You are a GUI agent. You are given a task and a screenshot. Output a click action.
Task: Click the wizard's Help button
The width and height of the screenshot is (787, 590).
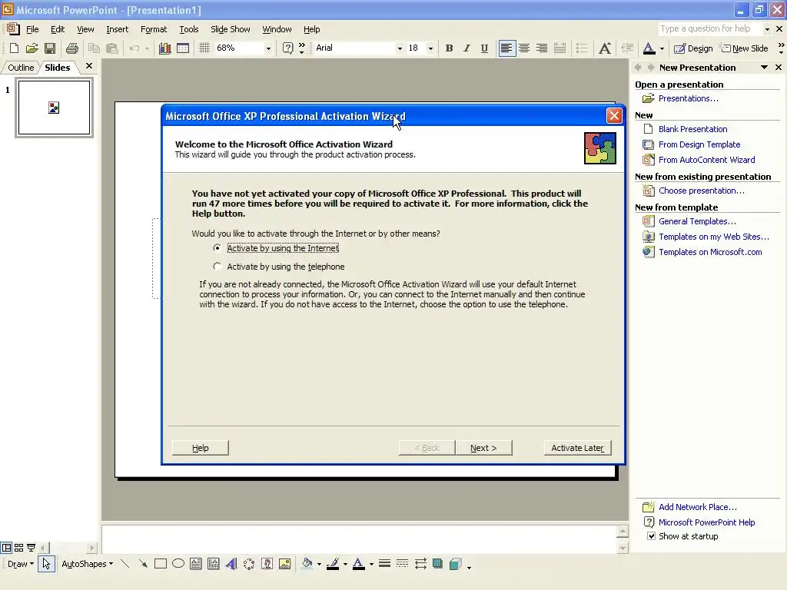201,448
